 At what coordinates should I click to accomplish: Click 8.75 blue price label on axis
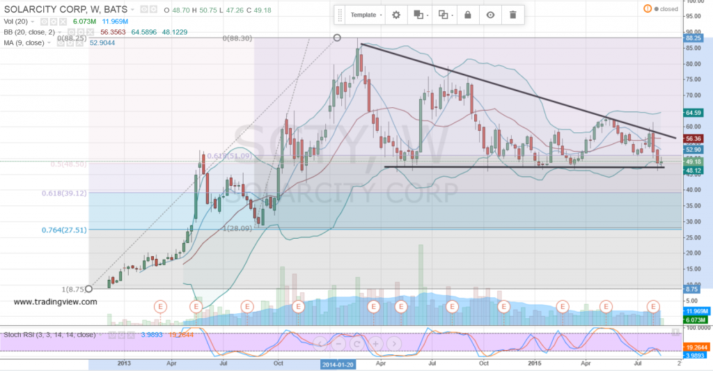[x=691, y=289]
